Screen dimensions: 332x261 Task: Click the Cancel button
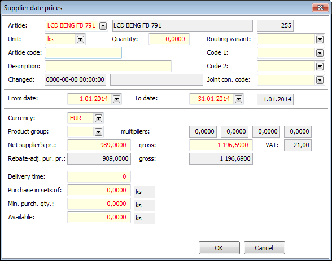pos(264,247)
